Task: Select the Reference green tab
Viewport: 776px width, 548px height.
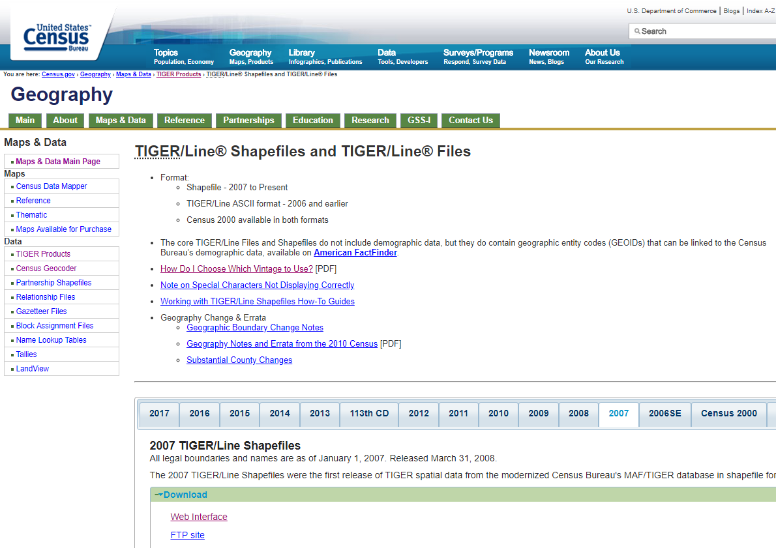Action: [185, 120]
